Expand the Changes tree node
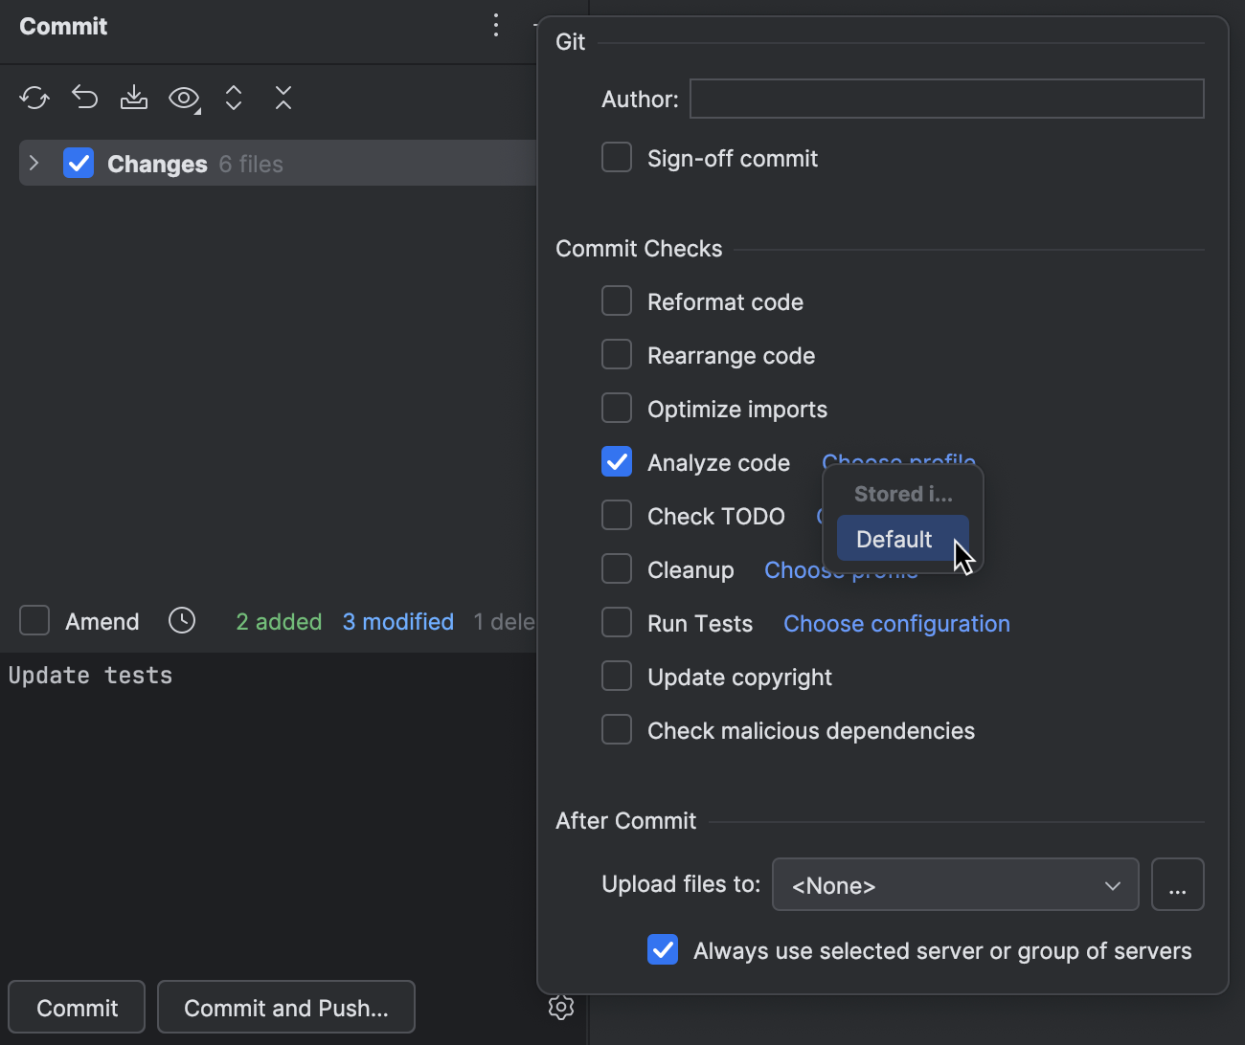Screen dimensions: 1245x1045 pyautogui.click(x=34, y=164)
